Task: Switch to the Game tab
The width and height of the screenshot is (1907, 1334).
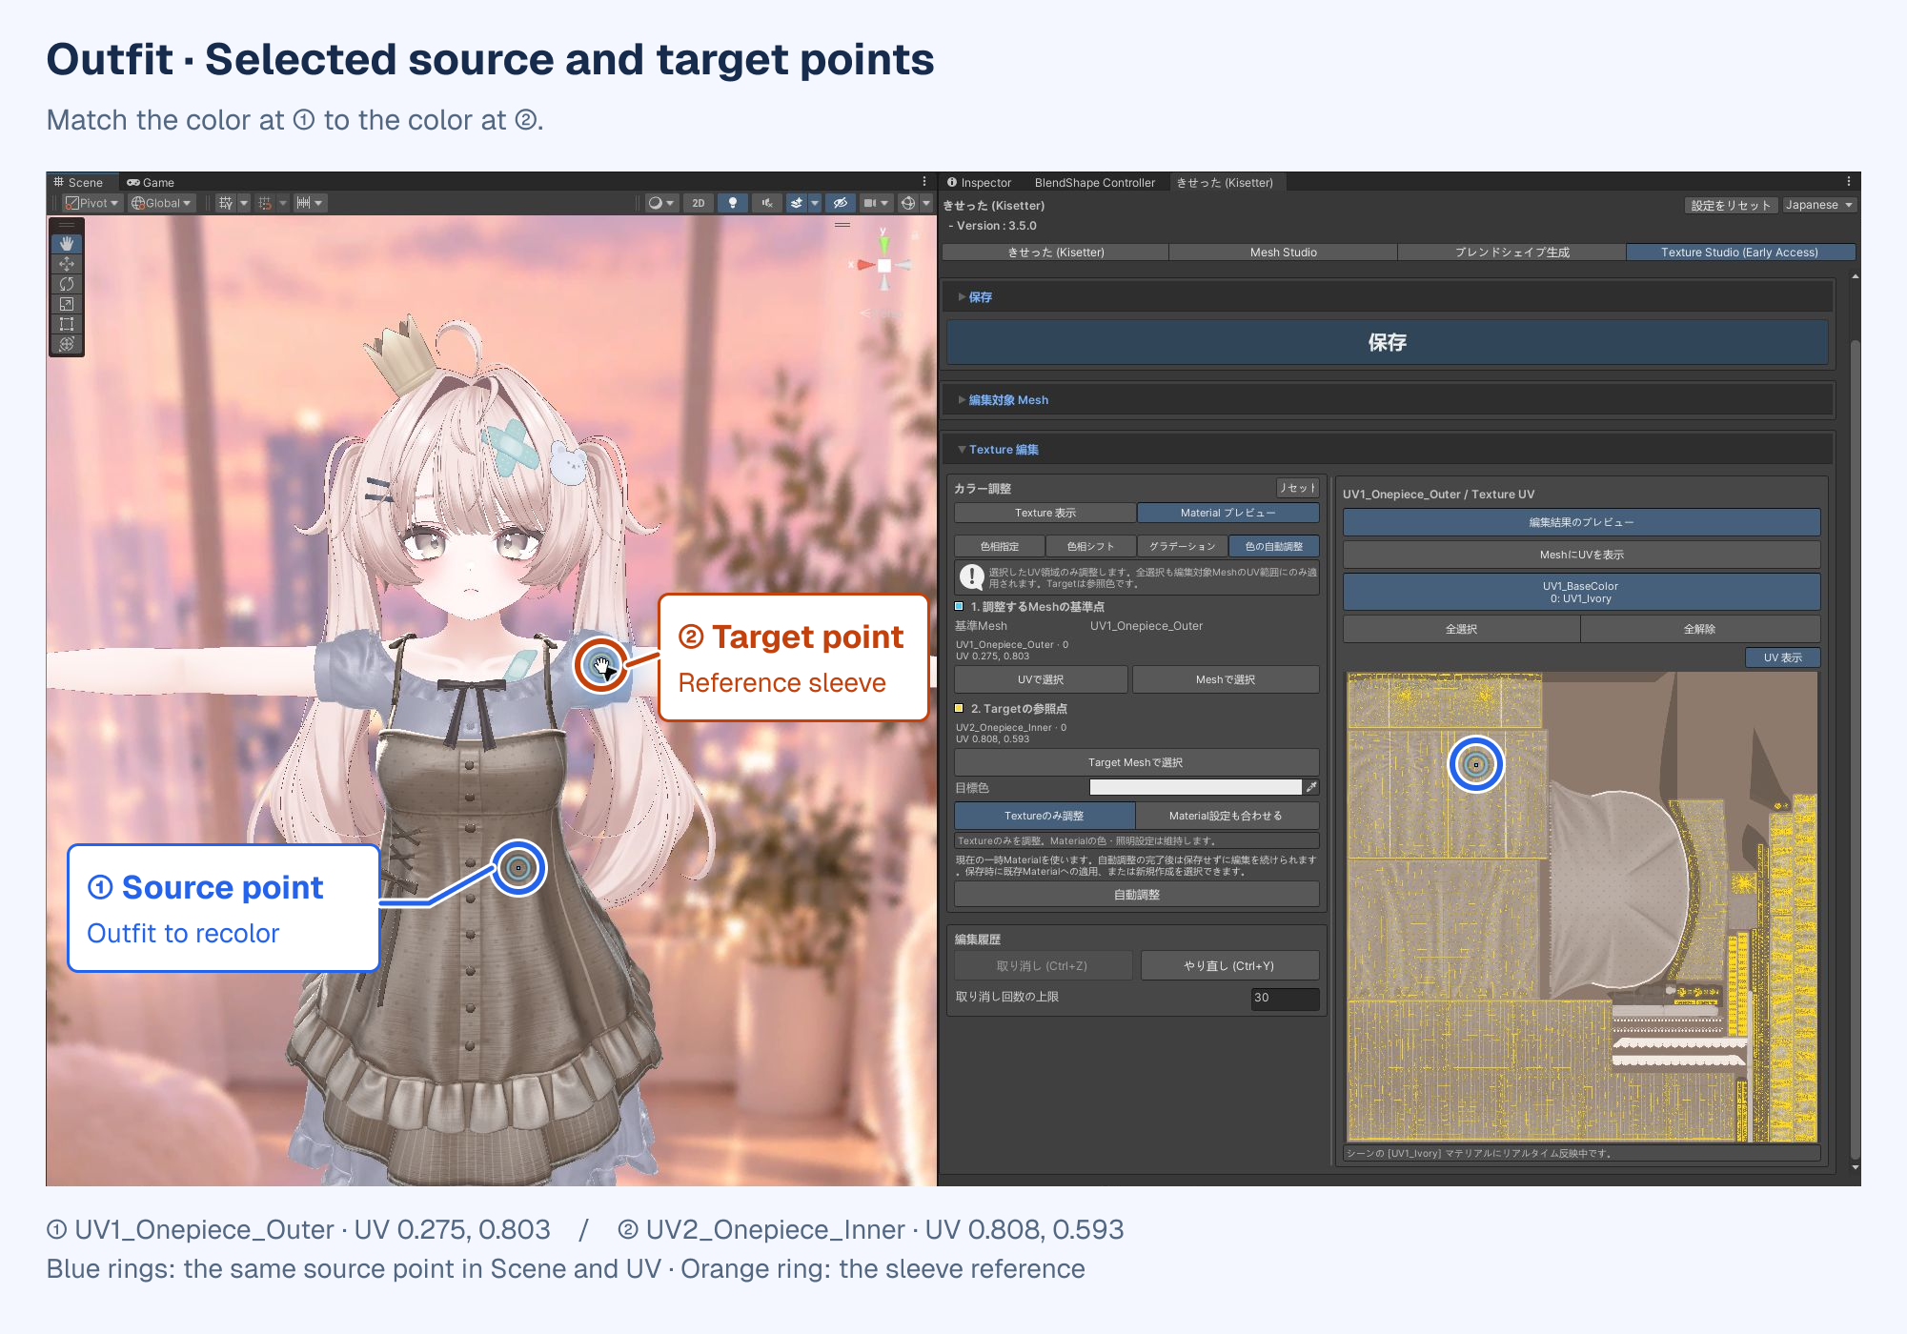Action: coord(151,182)
